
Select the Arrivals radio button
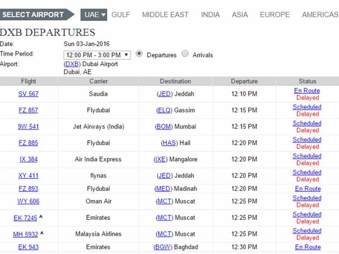coord(185,54)
